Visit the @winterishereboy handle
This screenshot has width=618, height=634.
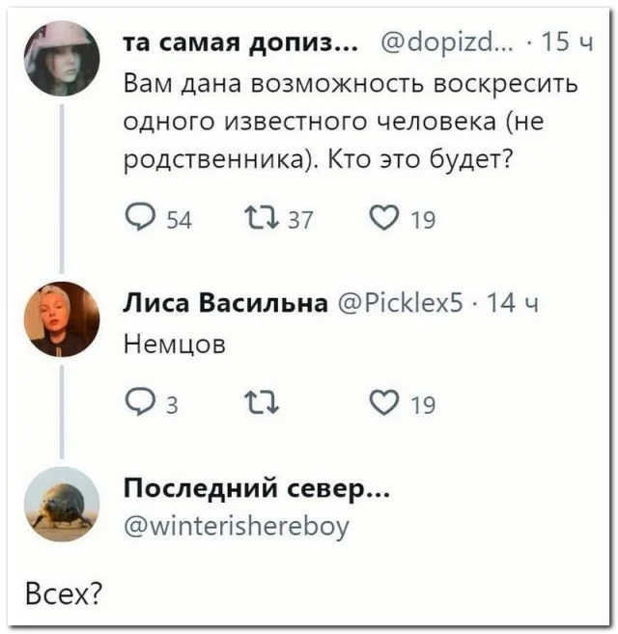tap(237, 526)
